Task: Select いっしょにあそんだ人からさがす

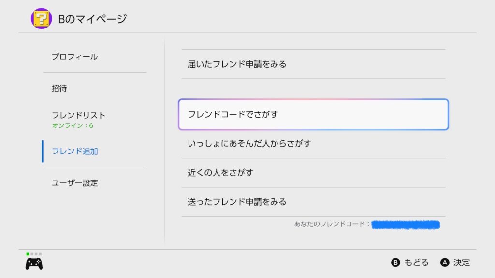Action: pos(249,144)
